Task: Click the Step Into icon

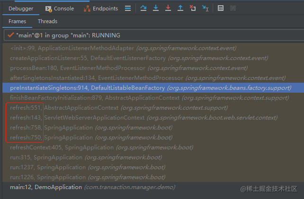Action: coord(156,8)
